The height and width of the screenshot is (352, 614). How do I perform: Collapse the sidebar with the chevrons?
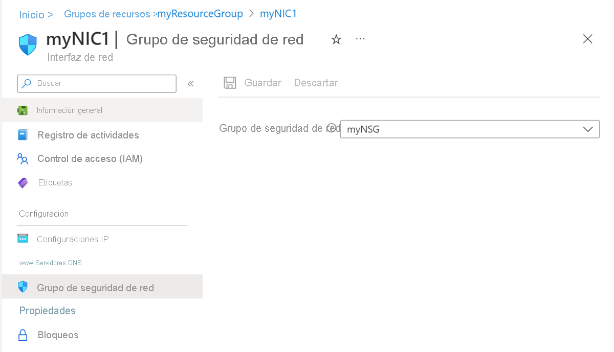click(x=190, y=83)
